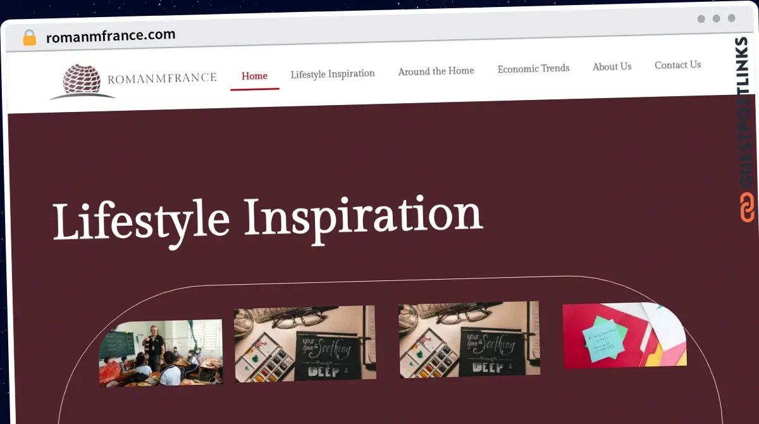This screenshot has height=424, width=759.
Task: Open the Economic Trends page
Action: (533, 68)
